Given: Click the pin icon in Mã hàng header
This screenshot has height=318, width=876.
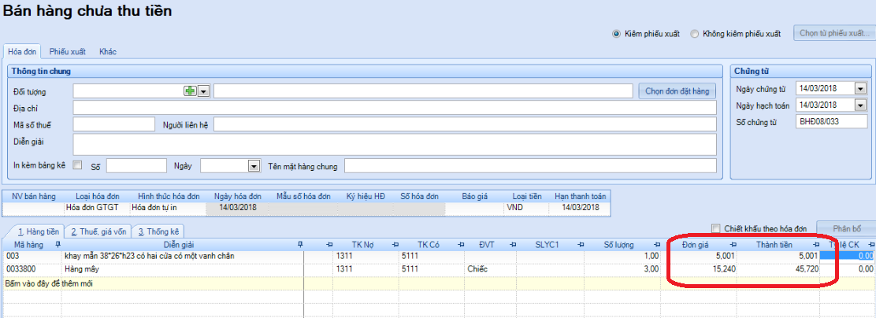Looking at the screenshot, I should coord(58,245).
